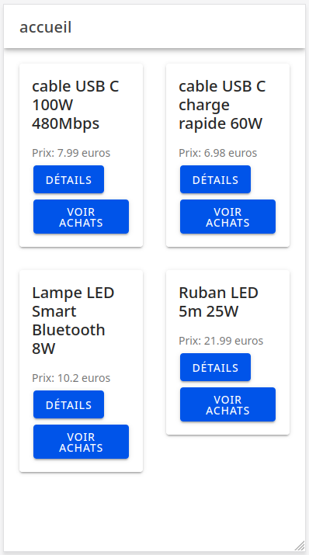
Task: Click the Prix: 10.2 euros text
Action: pyautogui.click(x=71, y=378)
